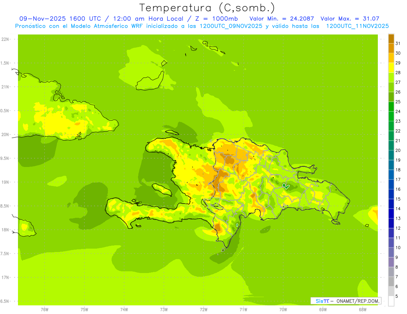Select the legend value 5
Viewport: 407px width, 314px height.
pyautogui.click(x=397, y=296)
